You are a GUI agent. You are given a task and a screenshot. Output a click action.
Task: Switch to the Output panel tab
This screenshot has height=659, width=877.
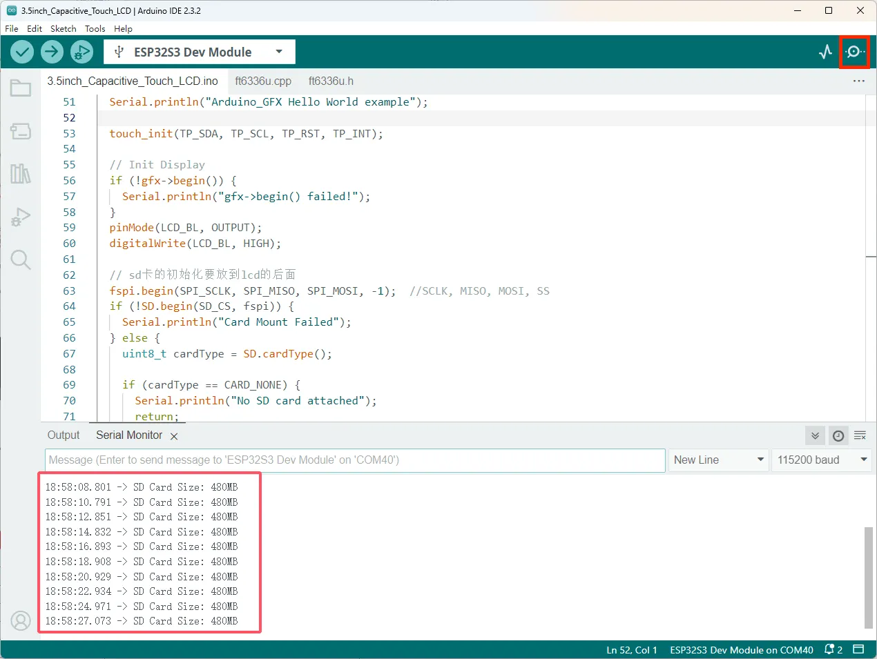click(x=64, y=435)
